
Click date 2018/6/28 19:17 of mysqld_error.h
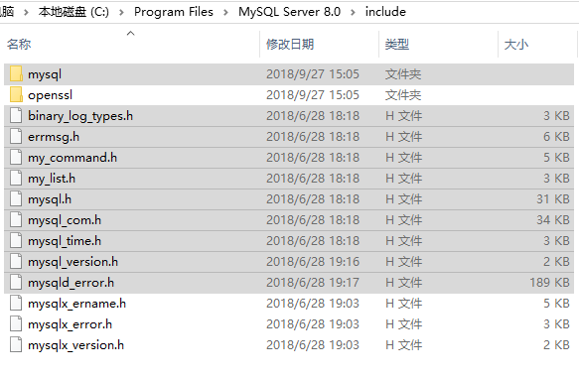(313, 283)
